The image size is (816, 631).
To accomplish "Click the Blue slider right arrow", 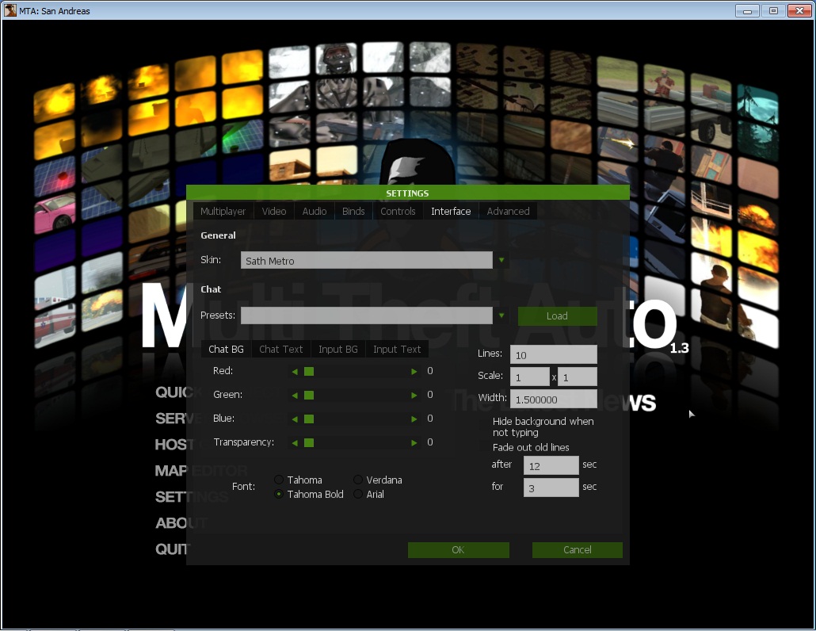I will (x=414, y=419).
